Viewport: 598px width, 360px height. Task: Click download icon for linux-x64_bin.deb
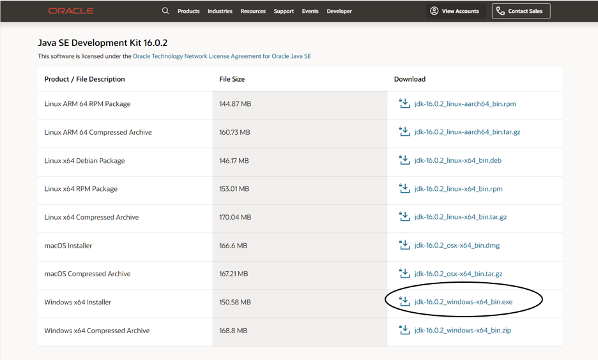coord(404,160)
